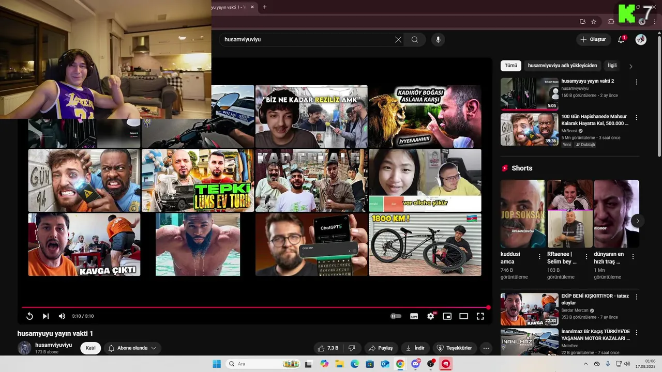Screen dimensions: 662x372
Task: Open options for husamviyuyu yayın vakti 2
Action: coord(636,82)
